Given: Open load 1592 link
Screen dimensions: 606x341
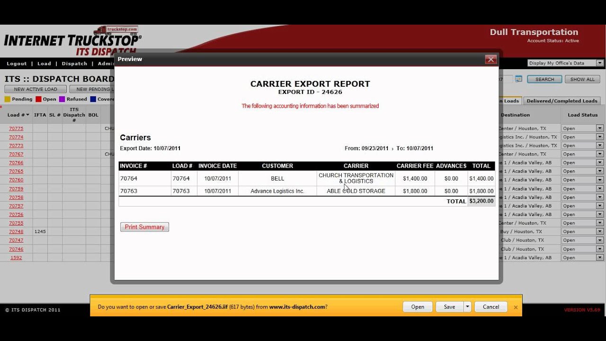Looking at the screenshot, I should tap(16, 258).
